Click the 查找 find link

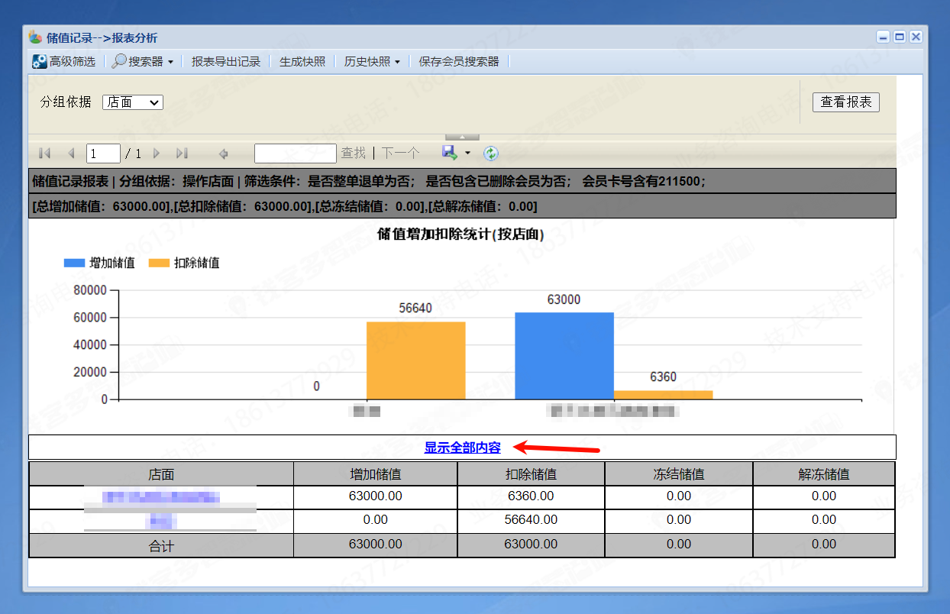pos(353,153)
